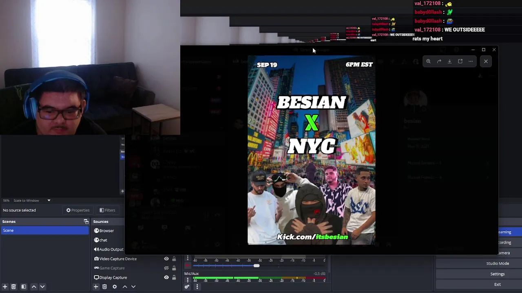Toggle lock on Game Capture source
This screenshot has height=293, width=522.
(174, 268)
